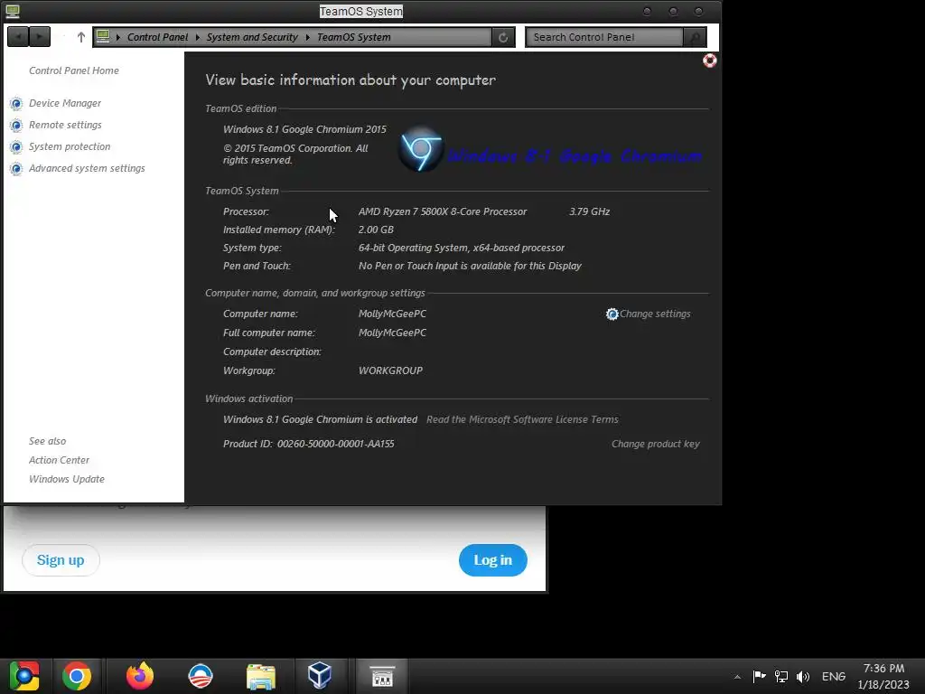This screenshot has width=925, height=694.
Task: Click the computer icon in address bar
Action: pos(103,36)
